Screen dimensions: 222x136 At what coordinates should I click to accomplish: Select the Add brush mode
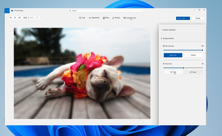pyautogui.click(x=173, y=72)
